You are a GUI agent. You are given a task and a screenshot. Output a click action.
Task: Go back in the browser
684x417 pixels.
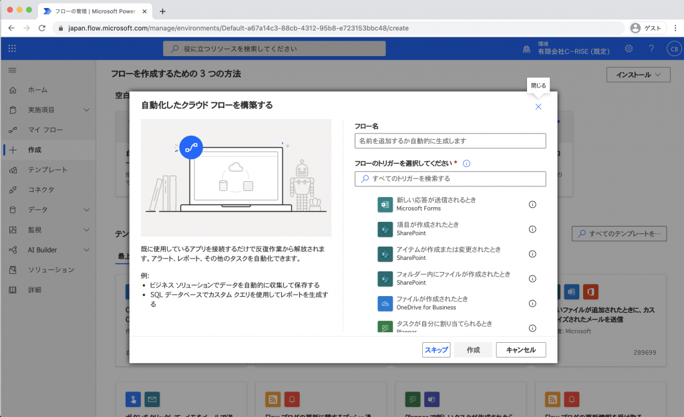coord(11,28)
